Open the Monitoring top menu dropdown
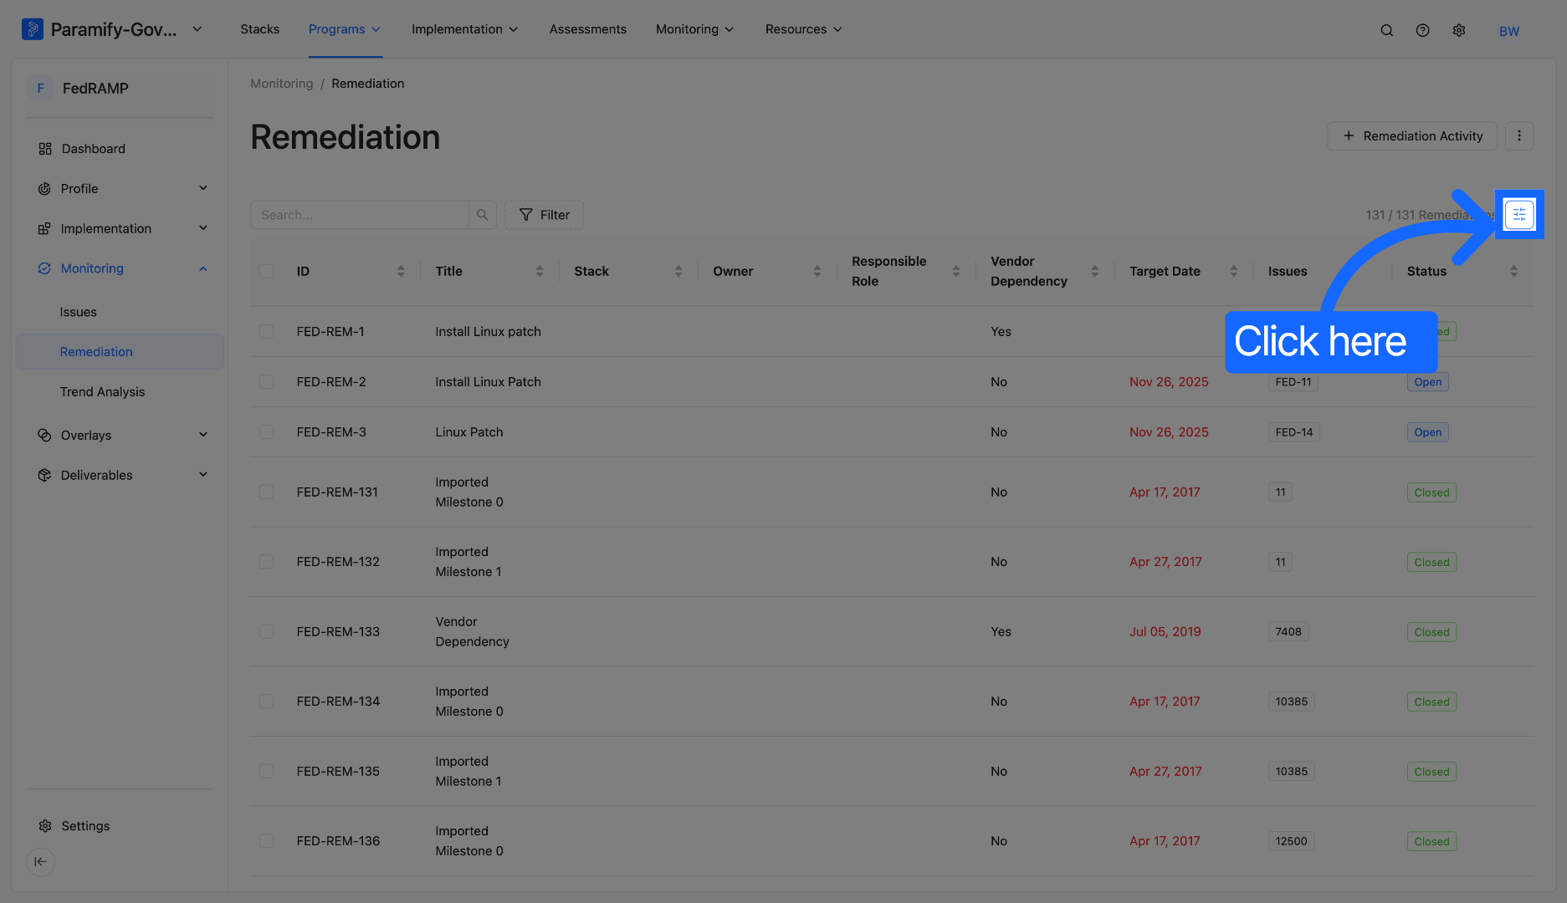 tap(694, 29)
